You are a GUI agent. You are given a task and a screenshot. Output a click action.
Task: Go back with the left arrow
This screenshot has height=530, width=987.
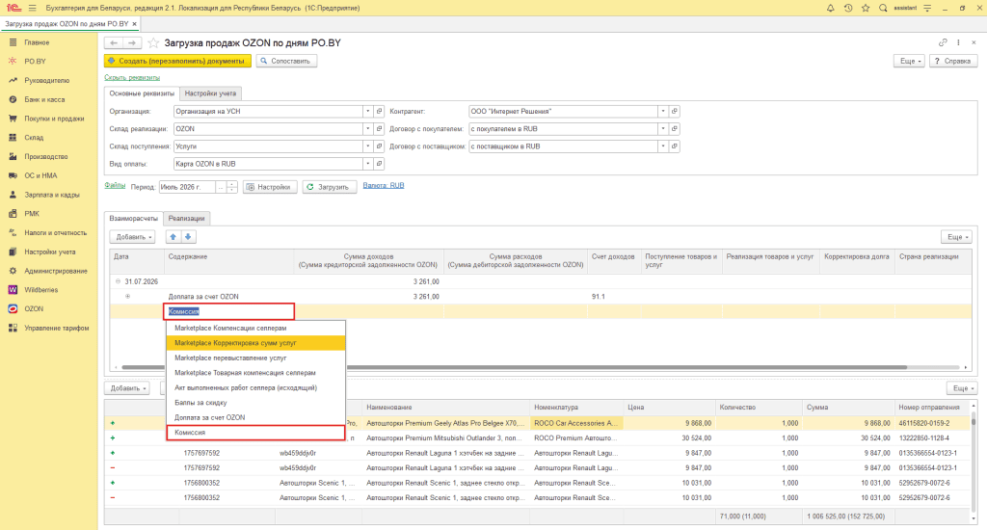pos(114,42)
